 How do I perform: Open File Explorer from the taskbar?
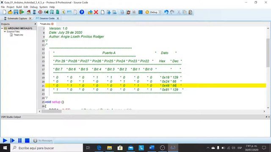pyautogui.click(x=109, y=148)
